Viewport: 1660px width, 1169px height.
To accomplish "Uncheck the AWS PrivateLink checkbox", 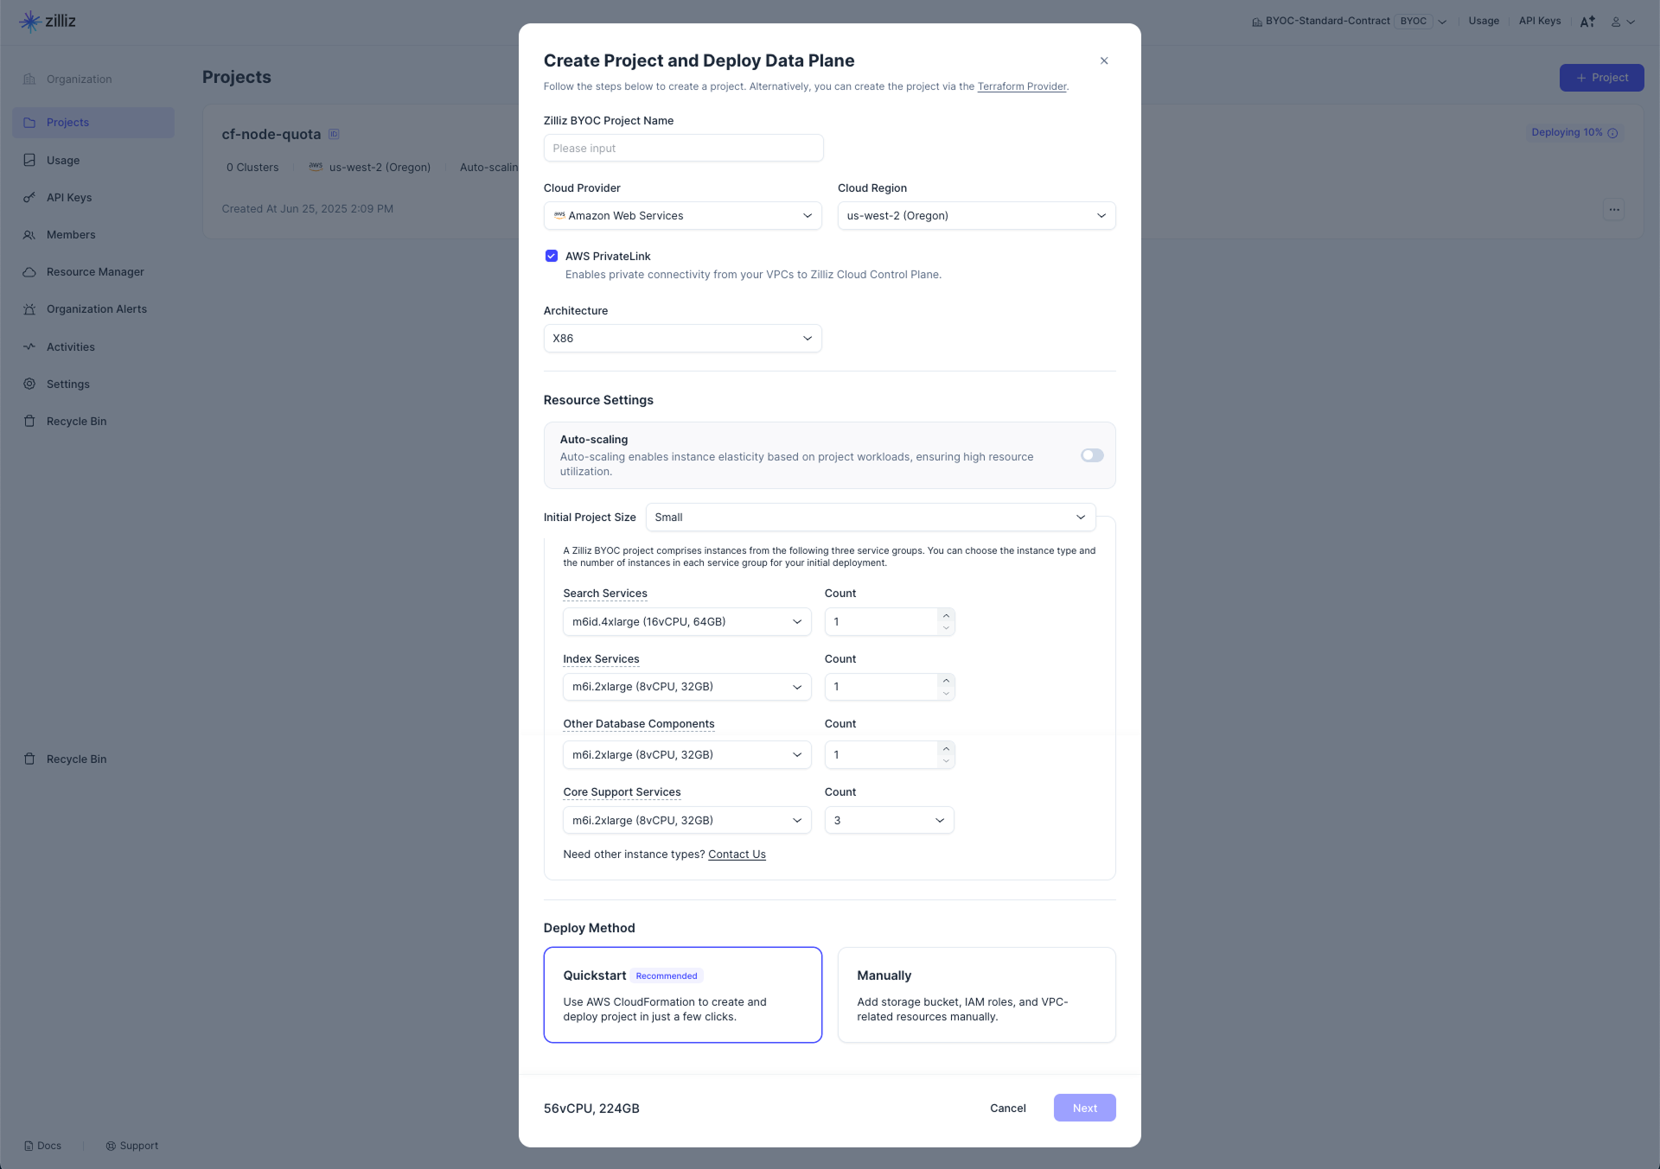I will coord(552,256).
